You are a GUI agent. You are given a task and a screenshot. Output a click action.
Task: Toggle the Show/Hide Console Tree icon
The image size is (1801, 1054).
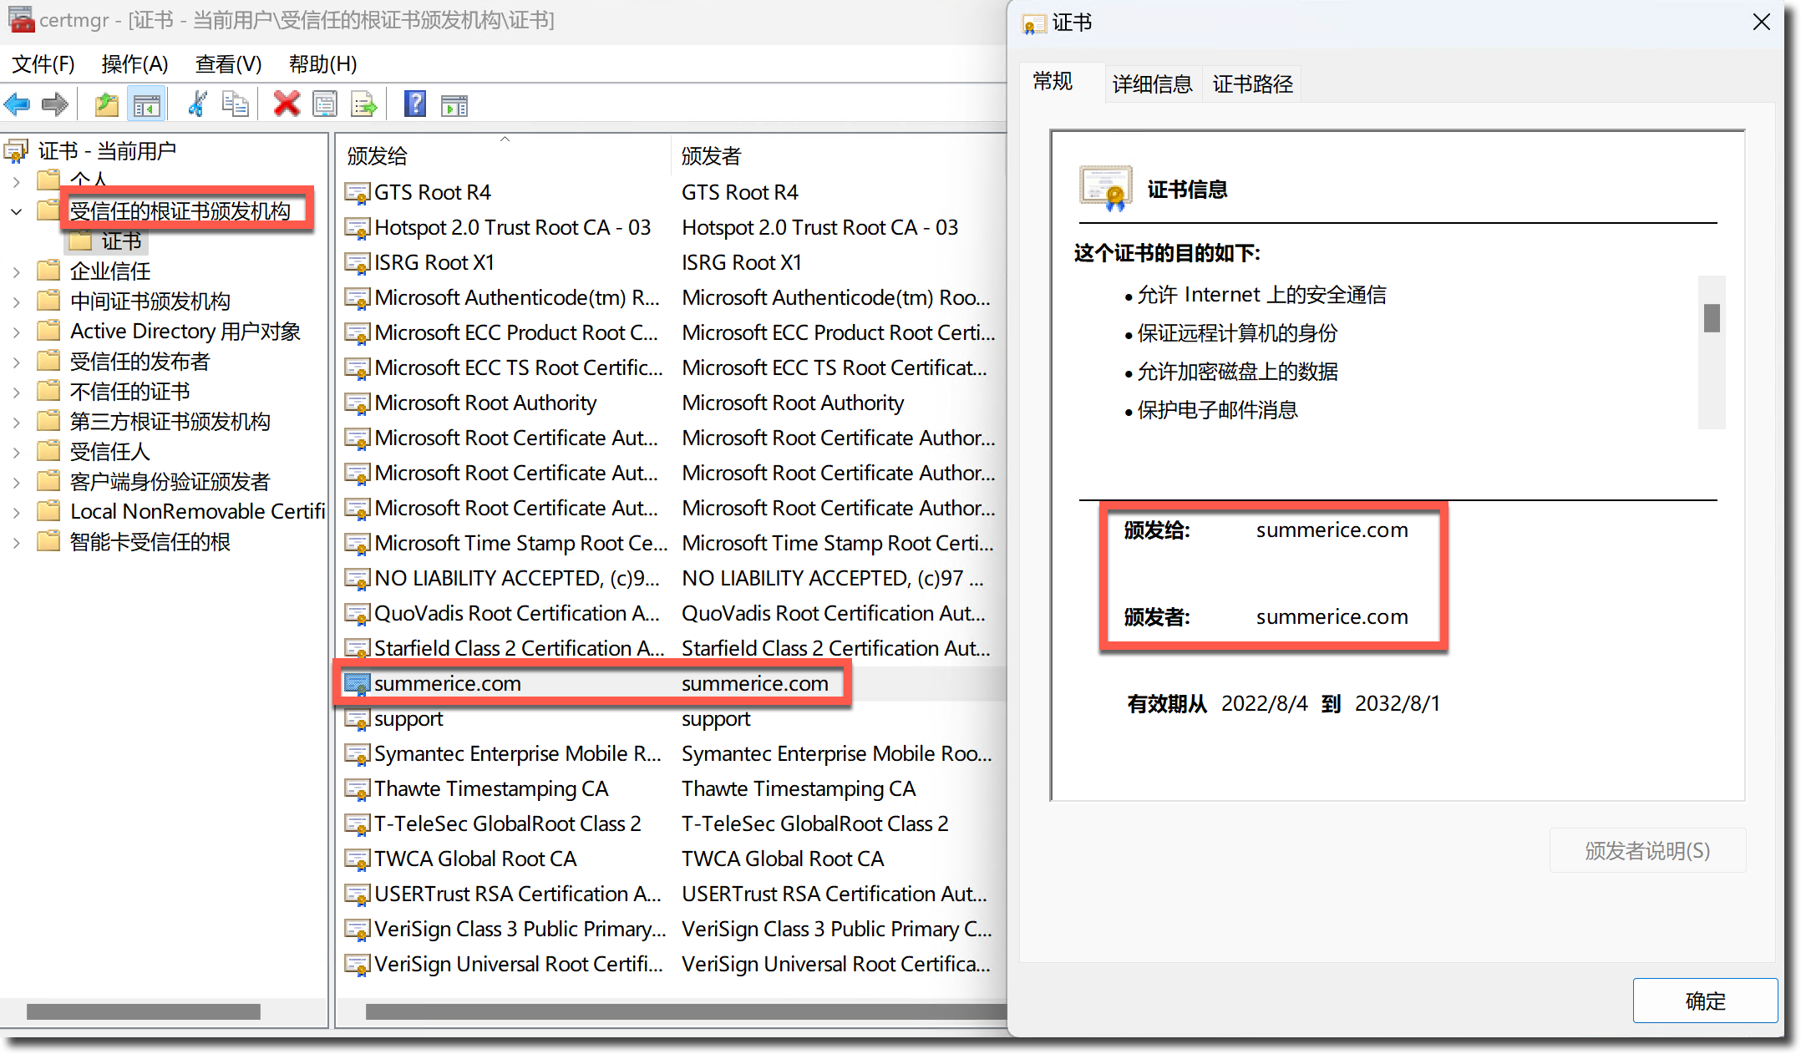(147, 104)
